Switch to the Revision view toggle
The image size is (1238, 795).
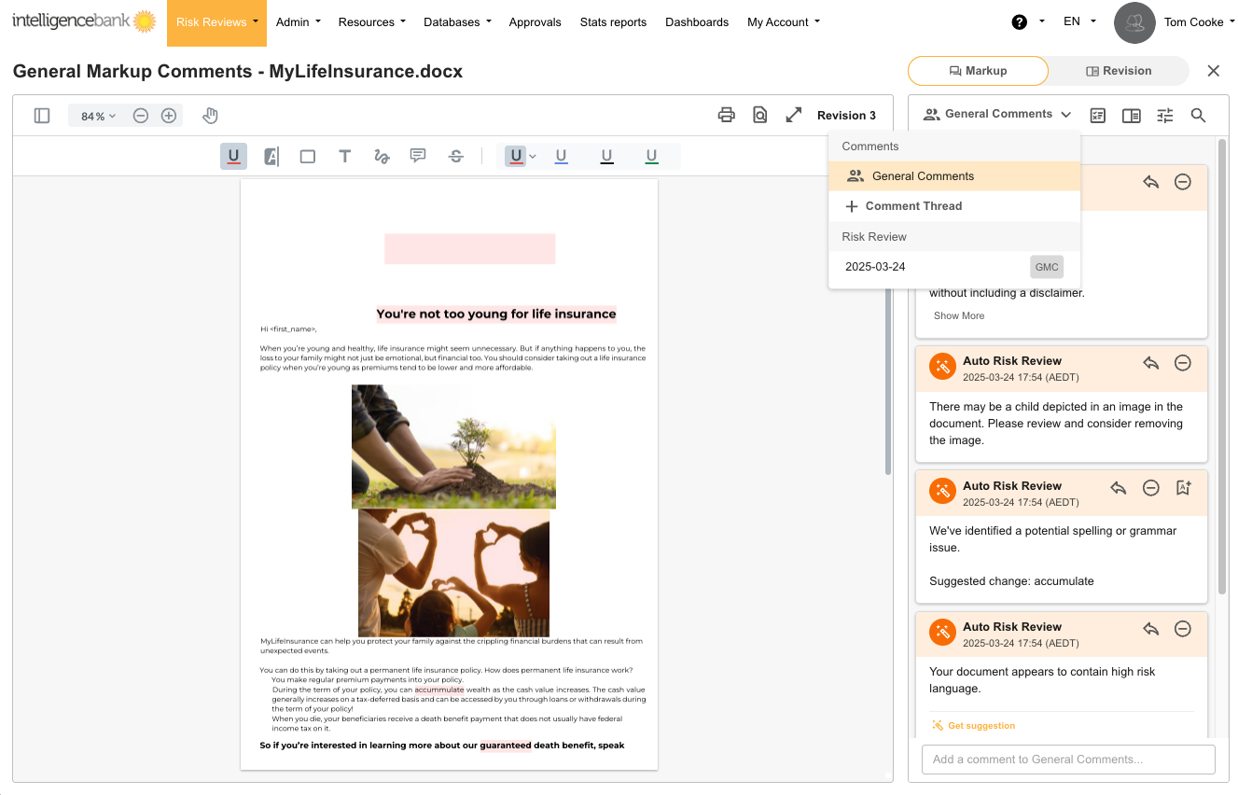click(1119, 71)
